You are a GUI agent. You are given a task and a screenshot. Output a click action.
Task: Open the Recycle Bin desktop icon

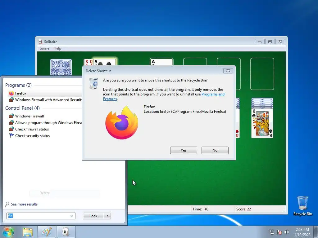pos(302,206)
